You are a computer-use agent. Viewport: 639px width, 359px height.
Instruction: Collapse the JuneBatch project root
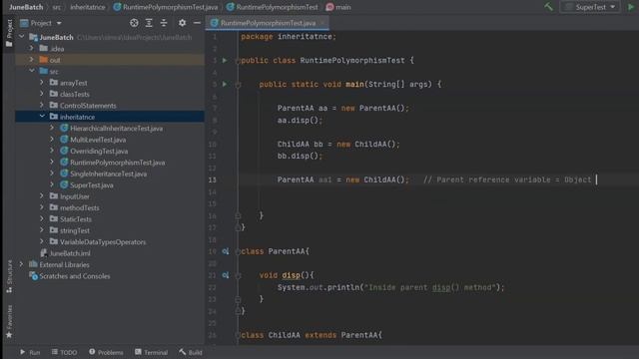click(22, 37)
